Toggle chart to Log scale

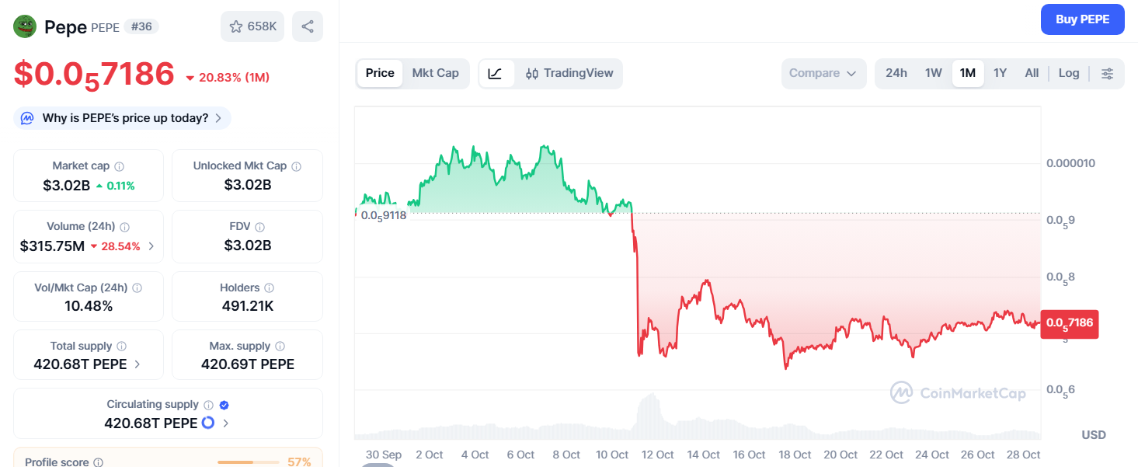(x=1069, y=73)
